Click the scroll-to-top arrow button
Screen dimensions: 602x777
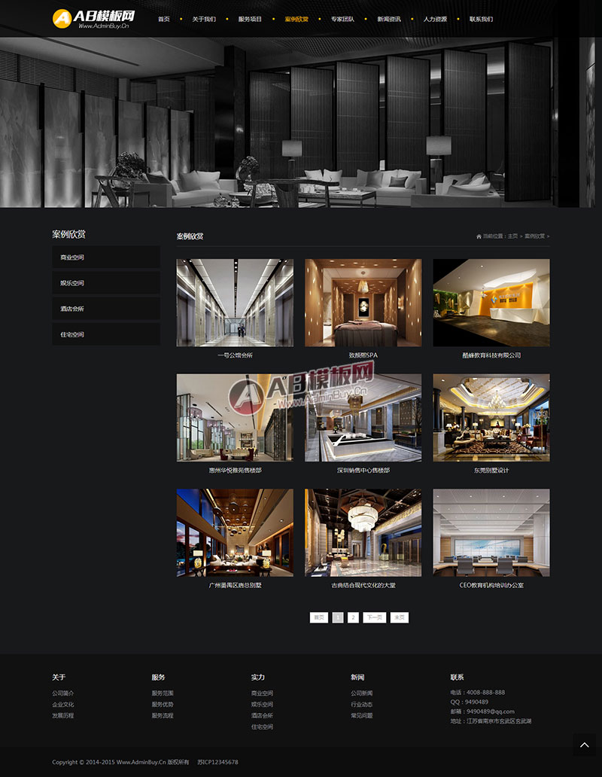pyautogui.click(x=584, y=745)
